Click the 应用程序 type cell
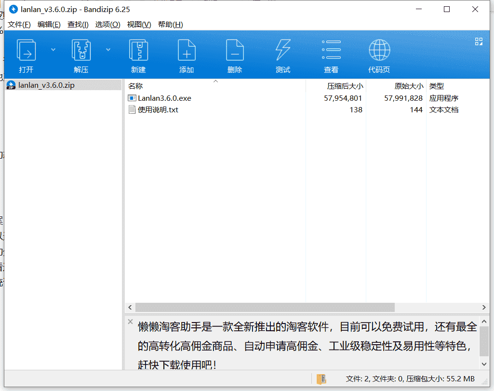This screenshot has height=391, width=494. pyautogui.click(x=443, y=98)
